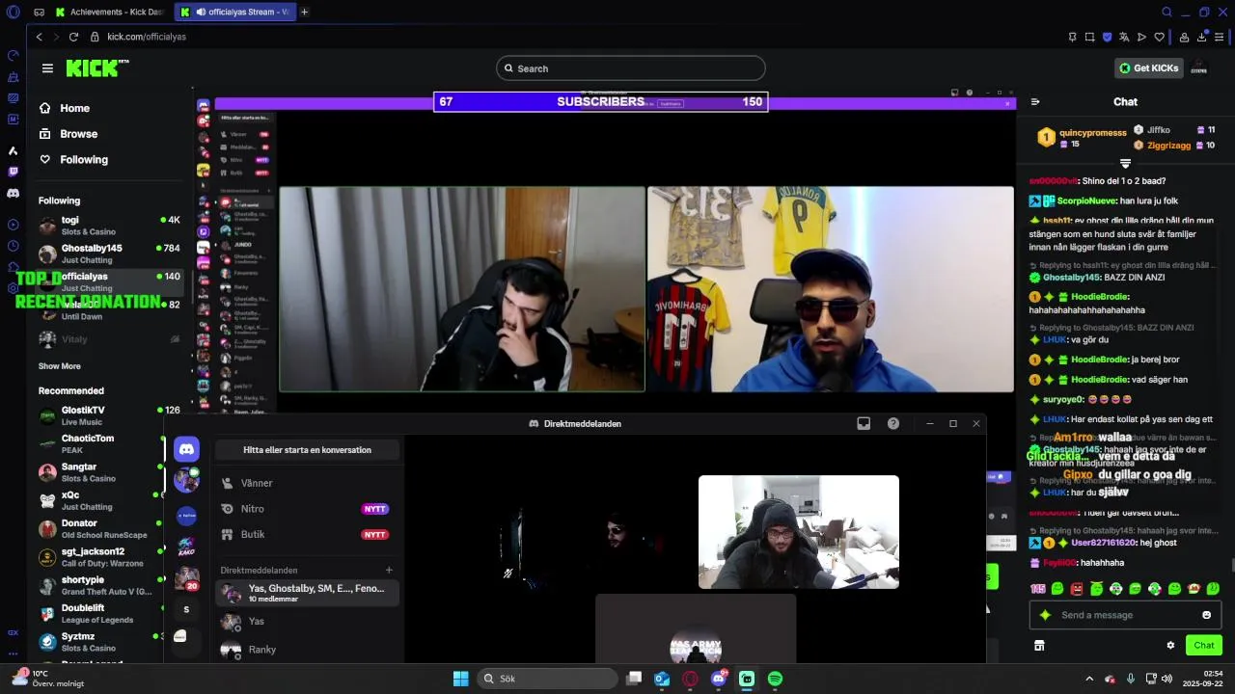Click the Windows taskbar Sök search box
Image resolution: width=1235 pixels, height=694 pixels.
pyautogui.click(x=548, y=679)
